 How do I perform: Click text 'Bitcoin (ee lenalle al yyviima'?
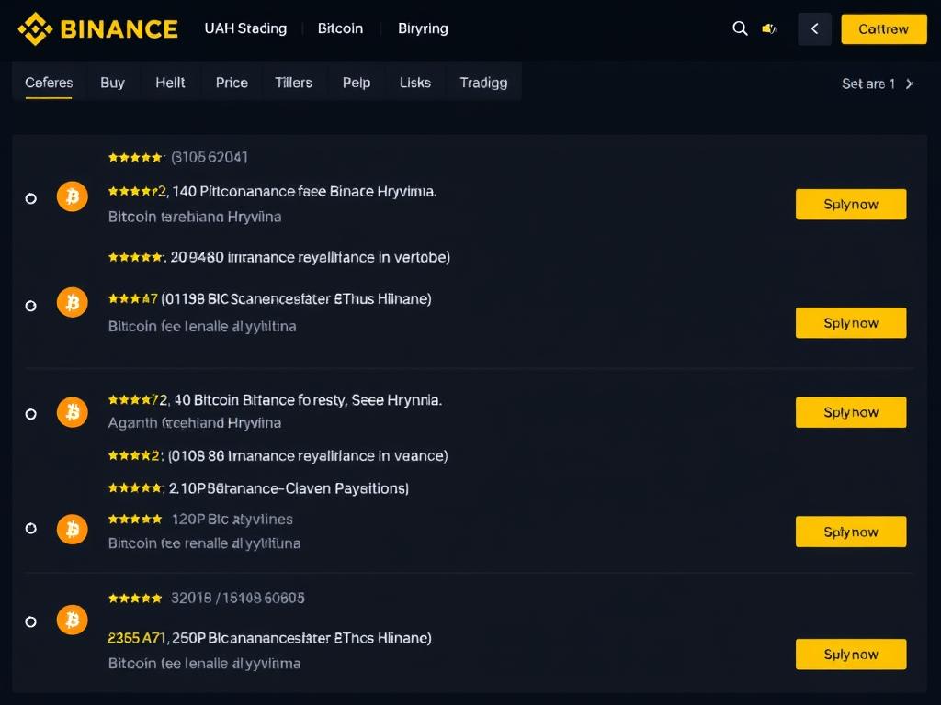(204, 664)
